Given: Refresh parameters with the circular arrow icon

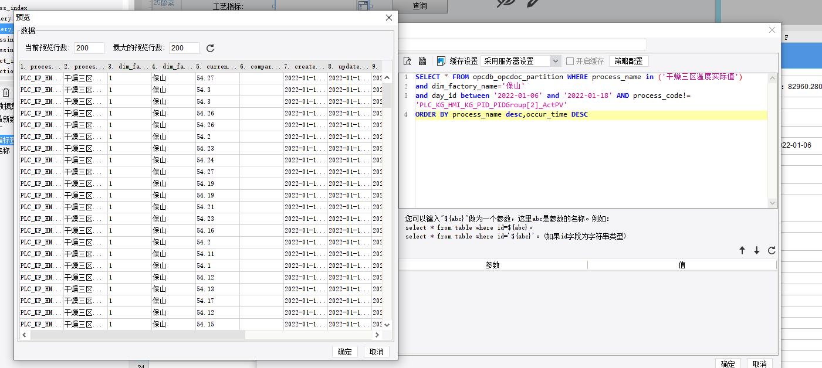Looking at the screenshot, I should coord(772,250).
